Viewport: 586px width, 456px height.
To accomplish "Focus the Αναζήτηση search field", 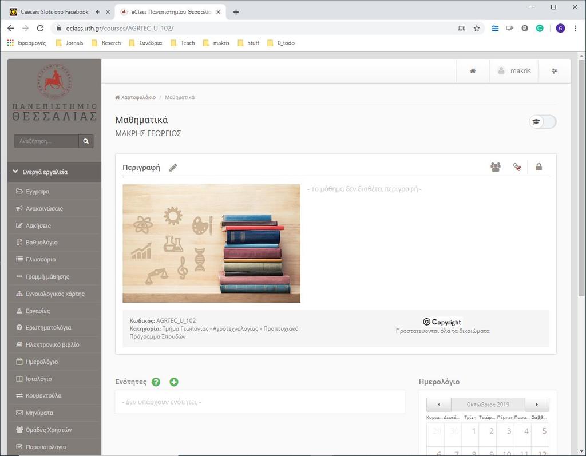I will tap(46, 141).
